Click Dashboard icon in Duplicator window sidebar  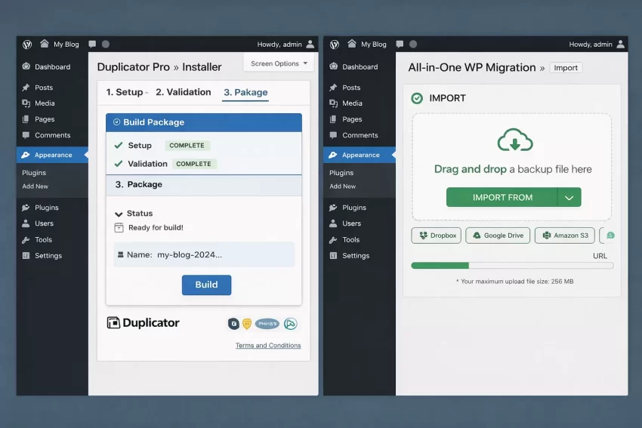pyautogui.click(x=26, y=66)
